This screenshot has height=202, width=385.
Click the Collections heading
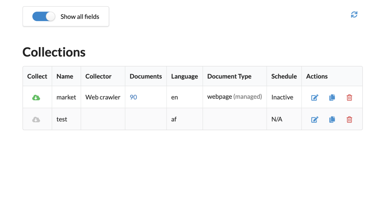[54, 52]
